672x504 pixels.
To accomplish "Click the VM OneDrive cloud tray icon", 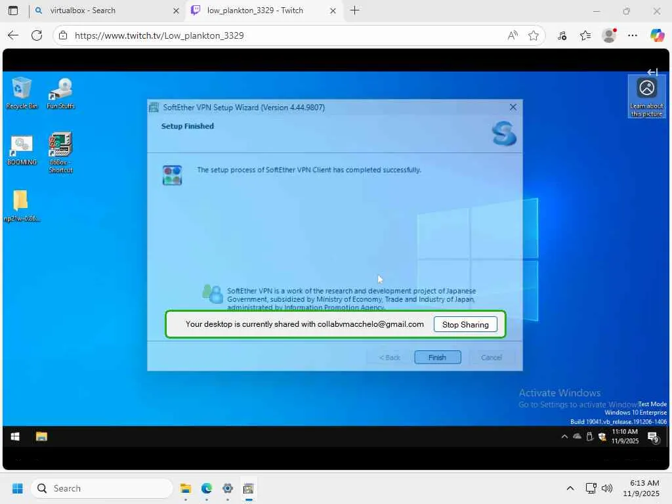I will (577, 436).
